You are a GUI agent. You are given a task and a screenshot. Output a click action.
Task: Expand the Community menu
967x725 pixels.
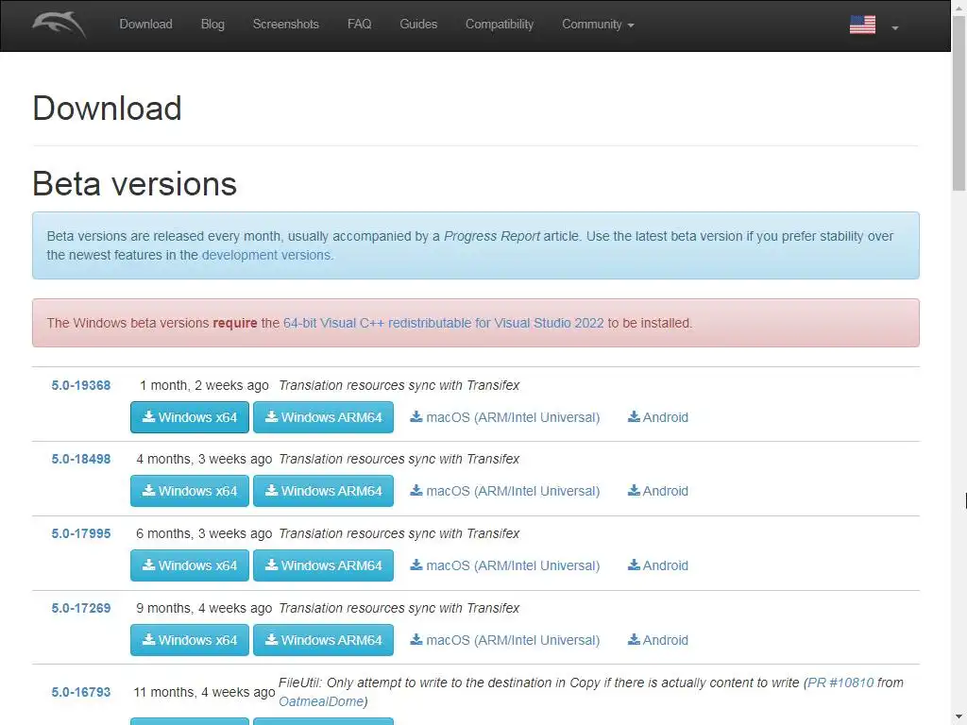(x=598, y=24)
